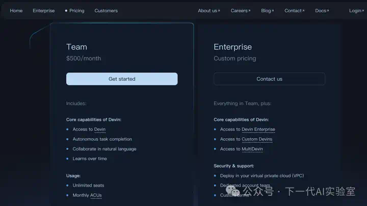Click the underlined Custom Devins term

[x=257, y=139]
